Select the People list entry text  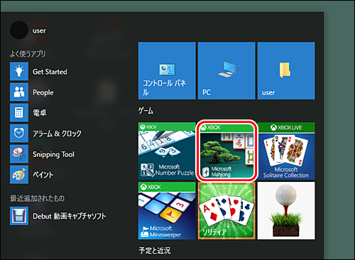(x=43, y=92)
